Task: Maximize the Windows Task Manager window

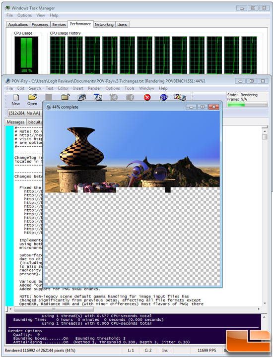Action: click(x=253, y=8)
